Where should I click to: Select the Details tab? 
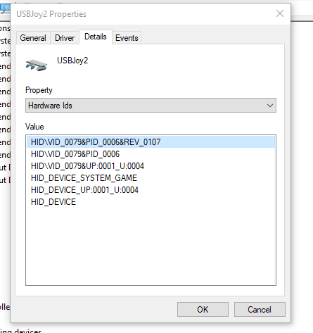96,37
